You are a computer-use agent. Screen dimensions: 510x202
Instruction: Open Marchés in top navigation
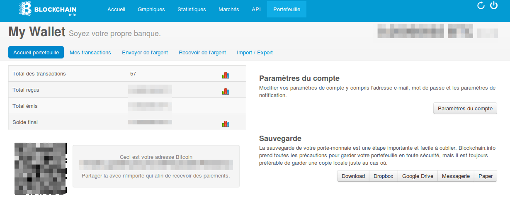point(229,10)
